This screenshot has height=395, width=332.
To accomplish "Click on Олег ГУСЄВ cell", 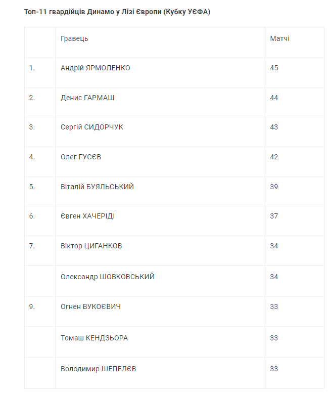I will 81,157.
